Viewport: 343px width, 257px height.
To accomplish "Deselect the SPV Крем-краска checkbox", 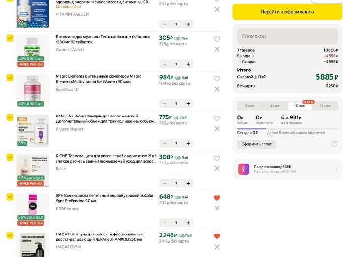I will 10,196.
